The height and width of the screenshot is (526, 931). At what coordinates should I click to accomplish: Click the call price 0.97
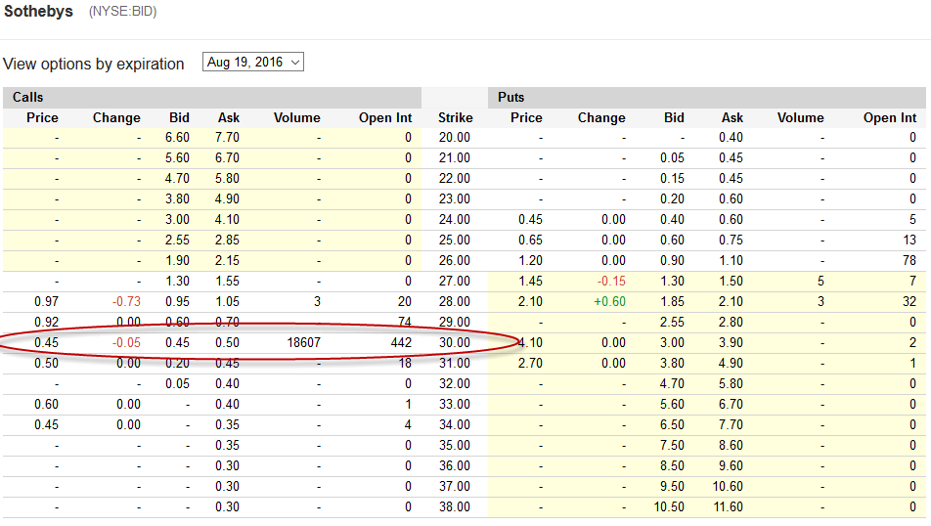point(46,301)
